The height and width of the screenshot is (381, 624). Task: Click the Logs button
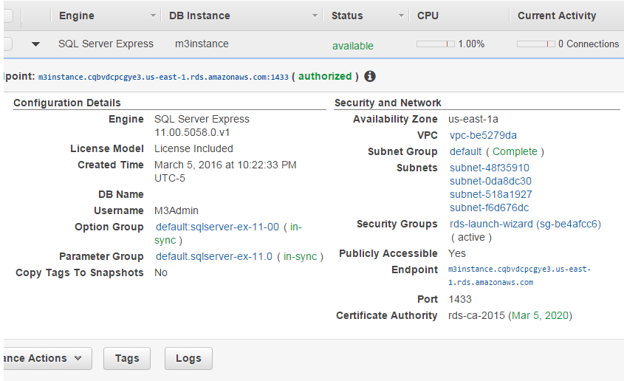[x=188, y=358]
